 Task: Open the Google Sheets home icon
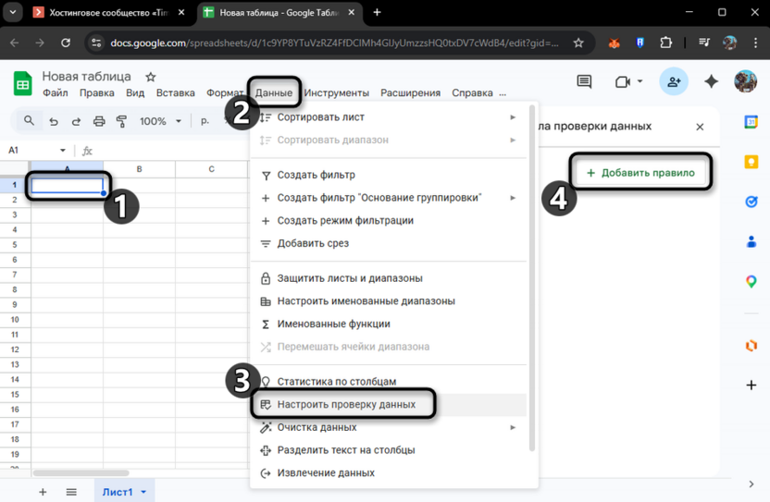click(x=22, y=84)
